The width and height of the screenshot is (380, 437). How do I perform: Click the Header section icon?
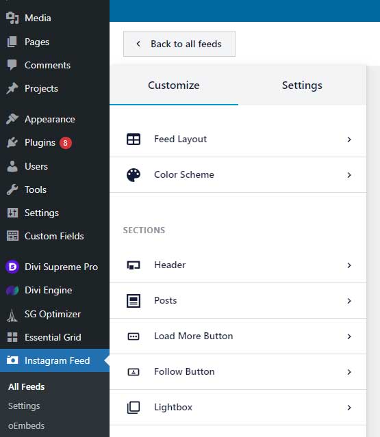click(x=134, y=265)
